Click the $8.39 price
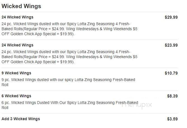Screen dimensions: 187x128 [172, 96]
